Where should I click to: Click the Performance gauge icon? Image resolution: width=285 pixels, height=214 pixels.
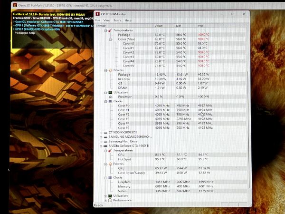110,200
